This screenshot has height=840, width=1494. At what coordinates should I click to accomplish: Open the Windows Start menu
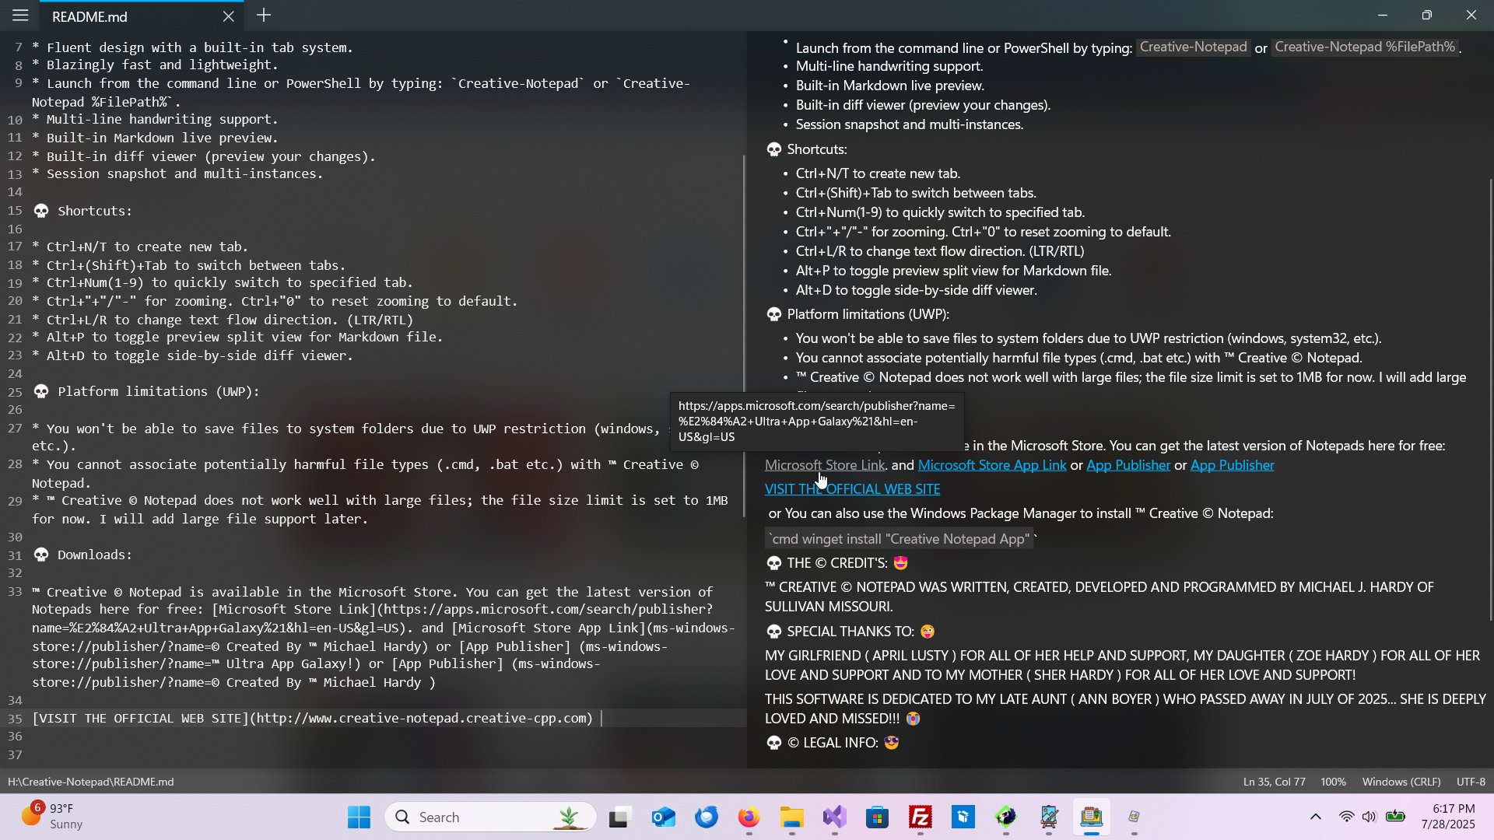coord(359,817)
